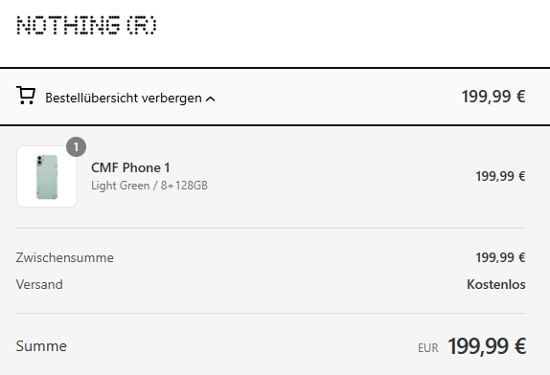Click the quantity badge showing 1
Viewport: 550px width, 375px height.
(76, 147)
